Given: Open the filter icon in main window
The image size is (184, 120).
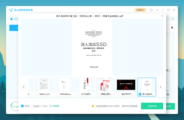Looking at the screenshot, I should click(172, 28).
